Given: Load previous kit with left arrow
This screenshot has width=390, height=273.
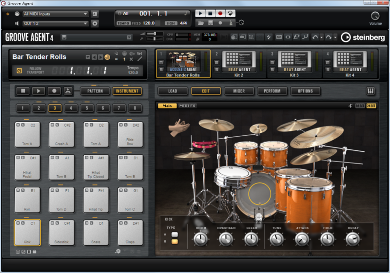Looking at the screenshot, I should click(x=94, y=57).
